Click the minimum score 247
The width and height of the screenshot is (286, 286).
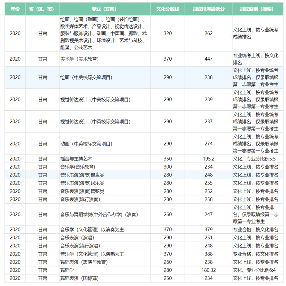208,214
